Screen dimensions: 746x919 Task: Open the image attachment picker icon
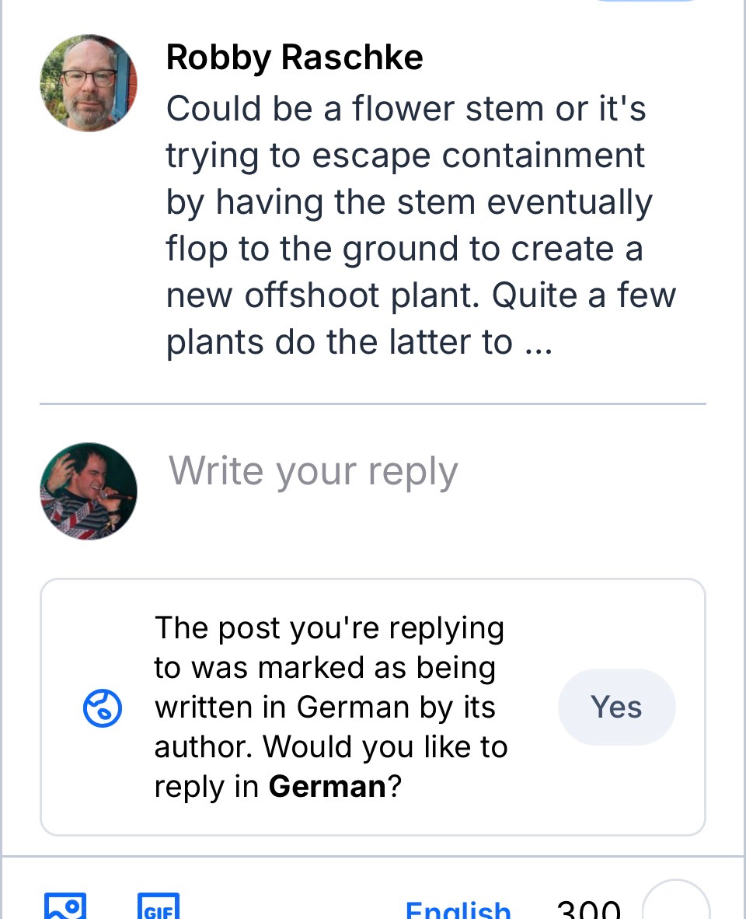click(65, 907)
